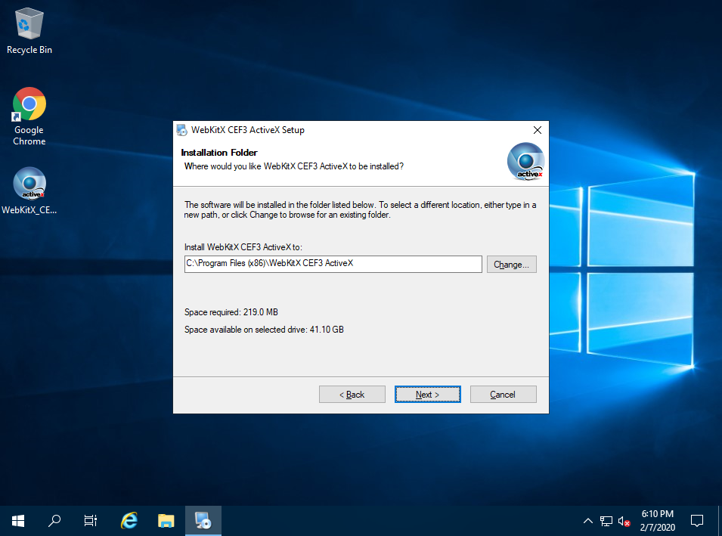Click the Show desktop strip after the notifications icon
This screenshot has height=536, width=722.
[x=719, y=521]
